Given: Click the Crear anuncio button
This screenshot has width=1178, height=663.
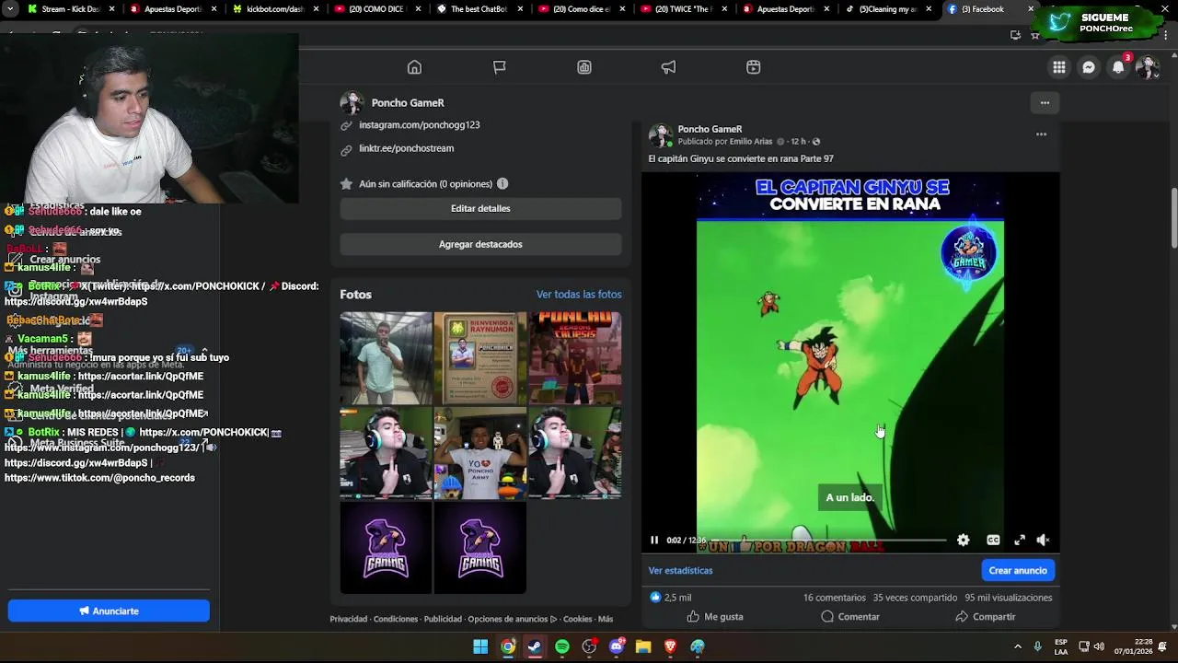Looking at the screenshot, I should tap(1018, 571).
